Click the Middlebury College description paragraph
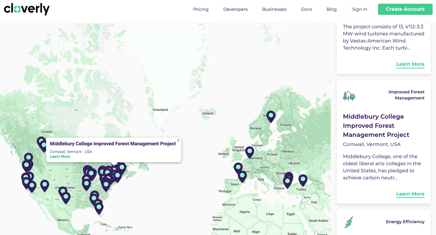The width and height of the screenshot is (436, 235). [382, 167]
